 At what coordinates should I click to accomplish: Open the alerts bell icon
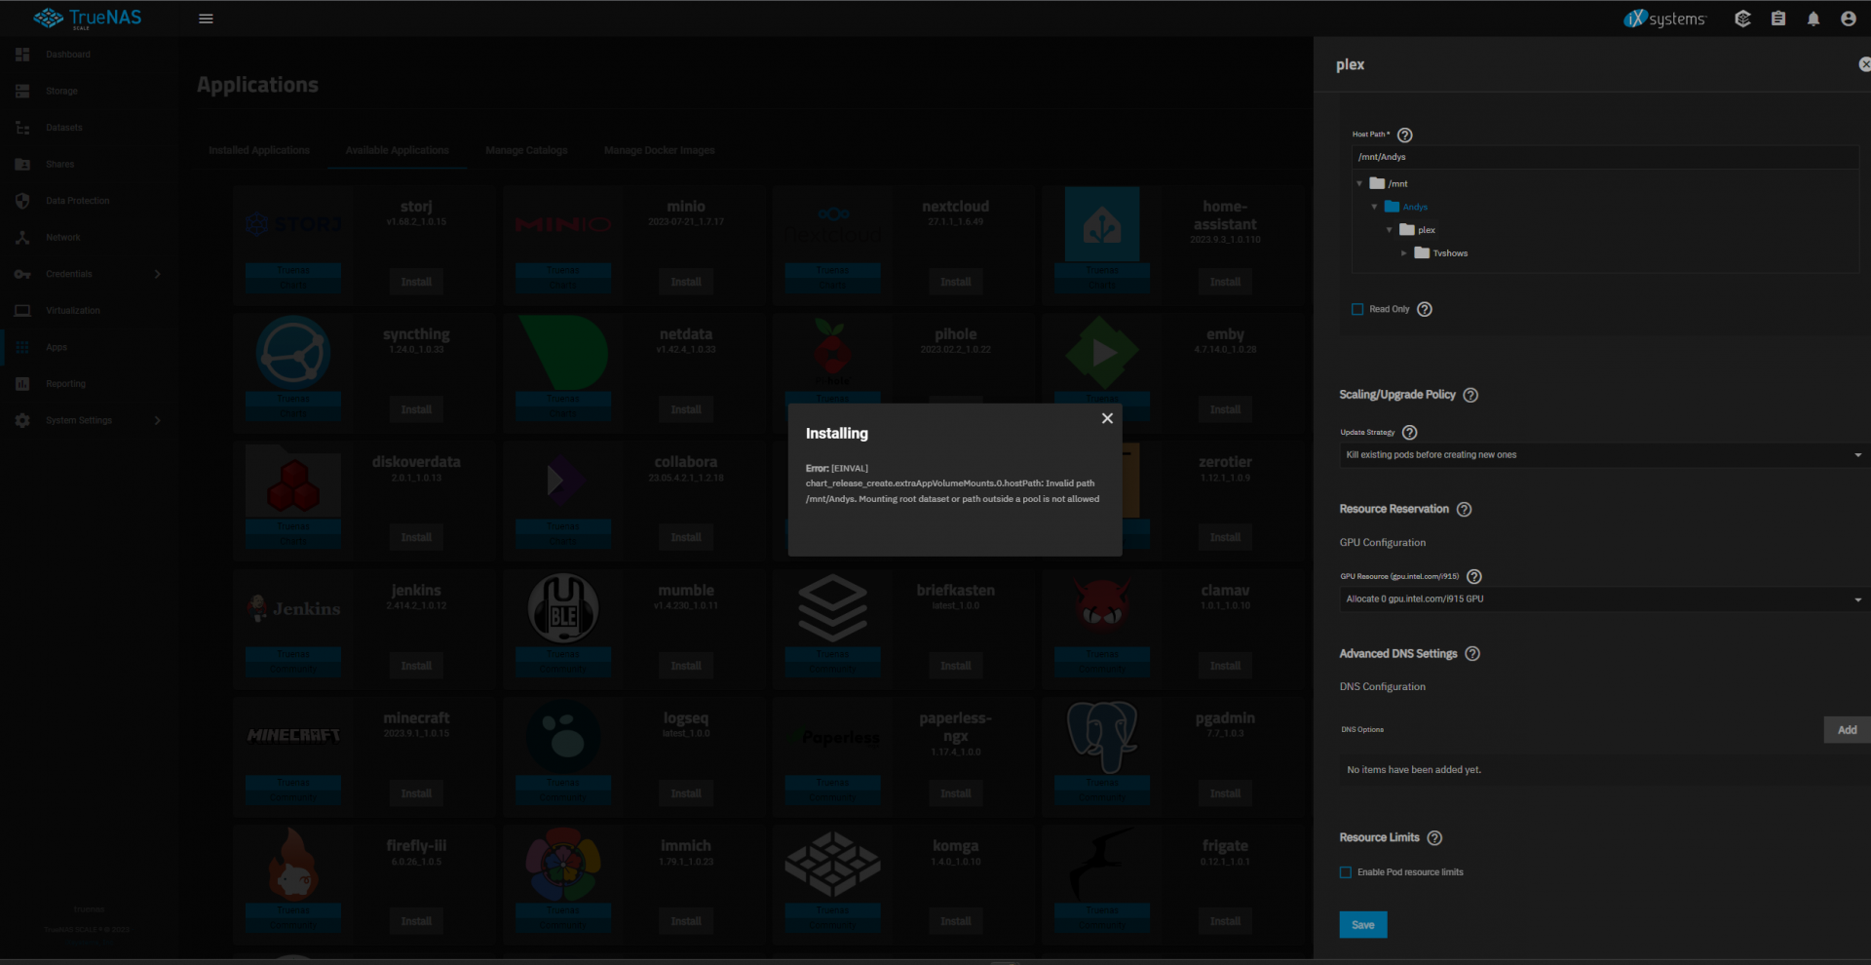click(1813, 19)
